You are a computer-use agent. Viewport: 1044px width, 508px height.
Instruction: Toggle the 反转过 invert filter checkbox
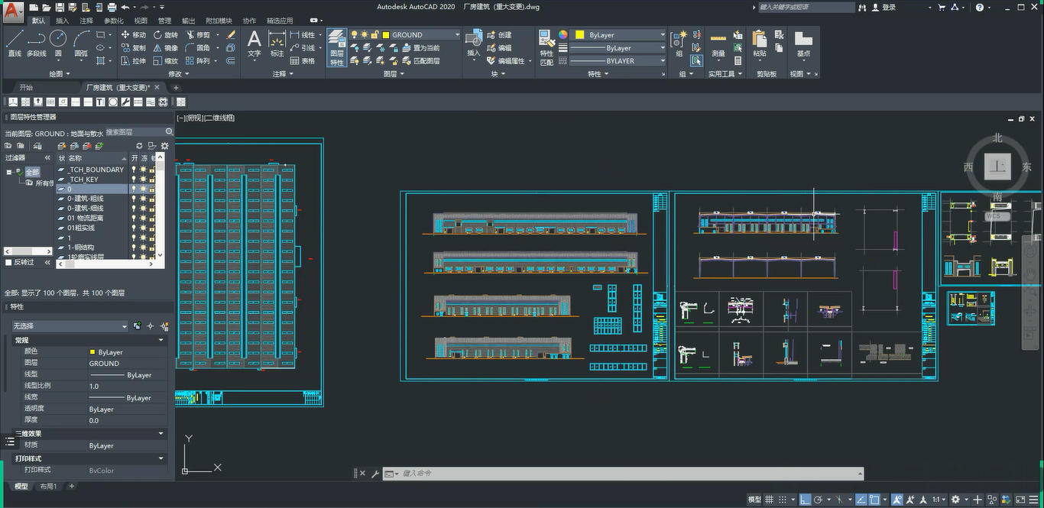(x=9, y=262)
